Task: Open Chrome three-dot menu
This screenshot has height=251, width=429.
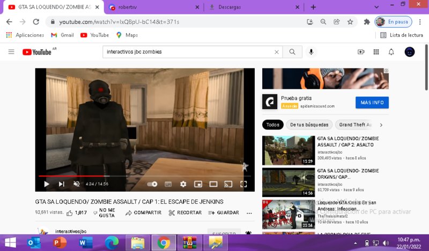Action: click(x=420, y=22)
